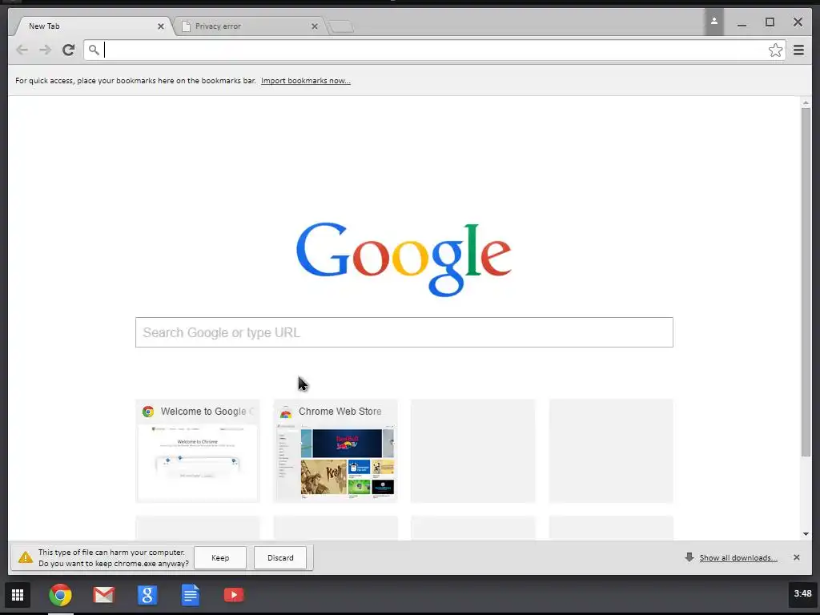Close the New Tab tab
The width and height of the screenshot is (820, 615).
[160, 26]
